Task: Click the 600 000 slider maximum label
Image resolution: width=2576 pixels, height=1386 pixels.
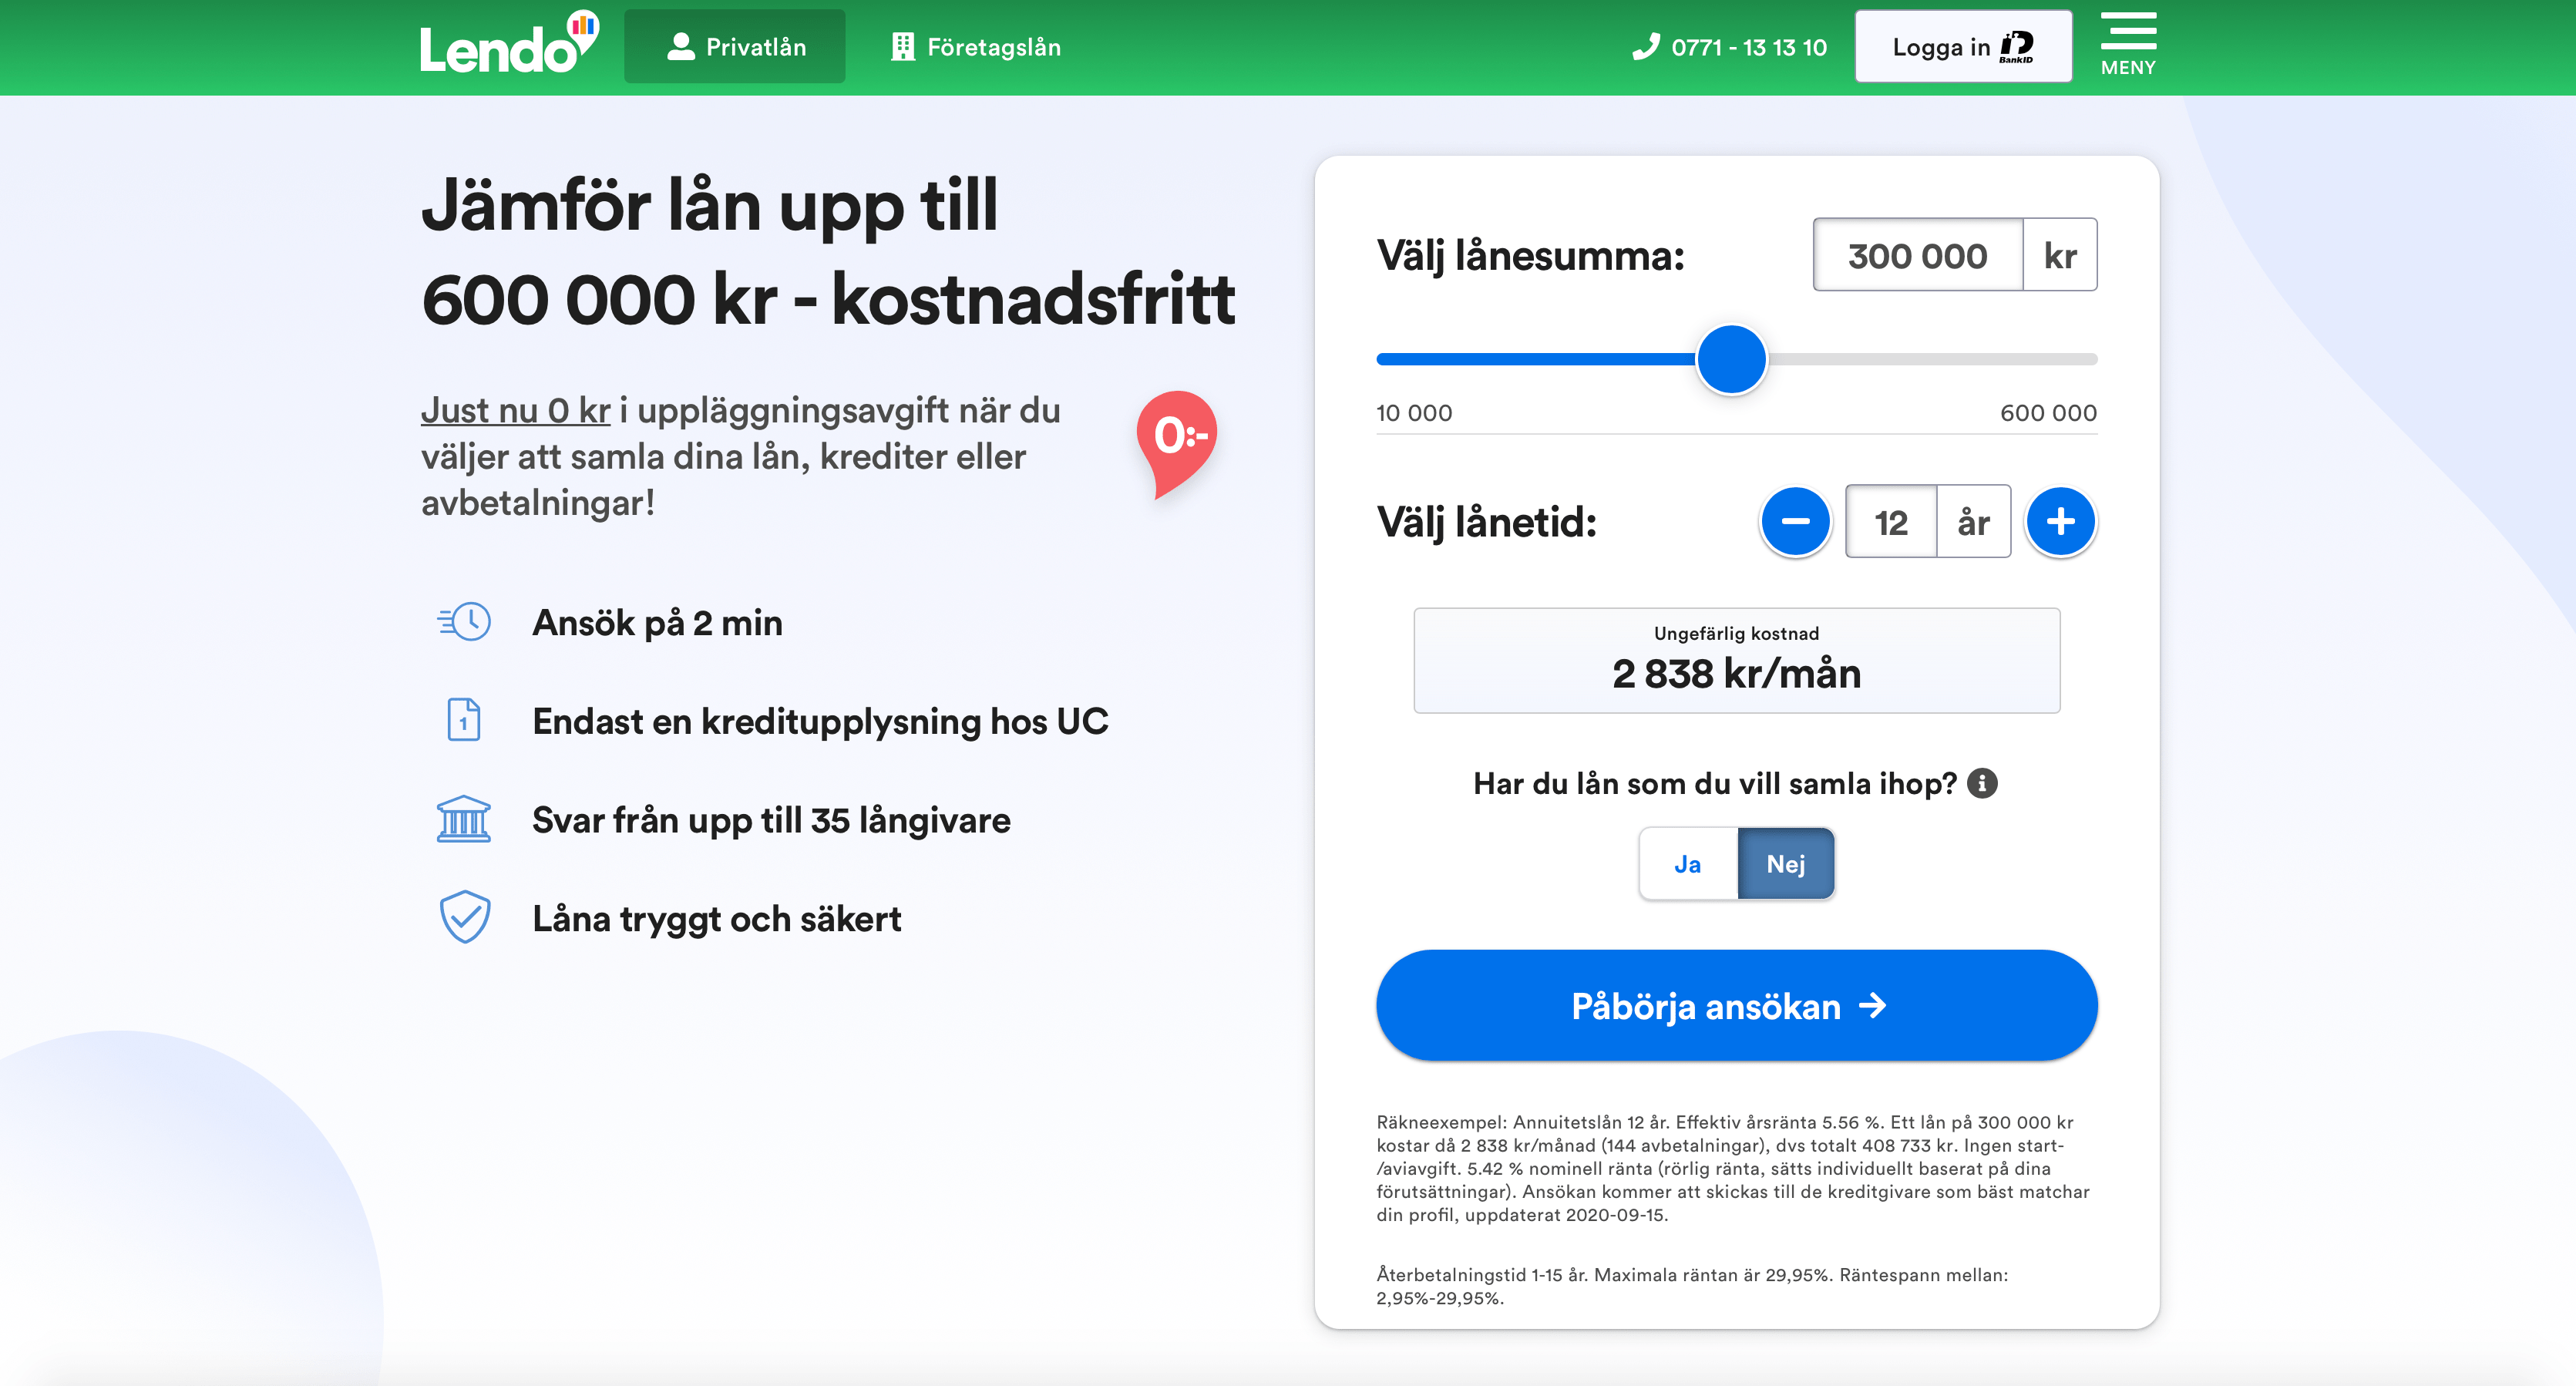Action: click(x=2048, y=413)
